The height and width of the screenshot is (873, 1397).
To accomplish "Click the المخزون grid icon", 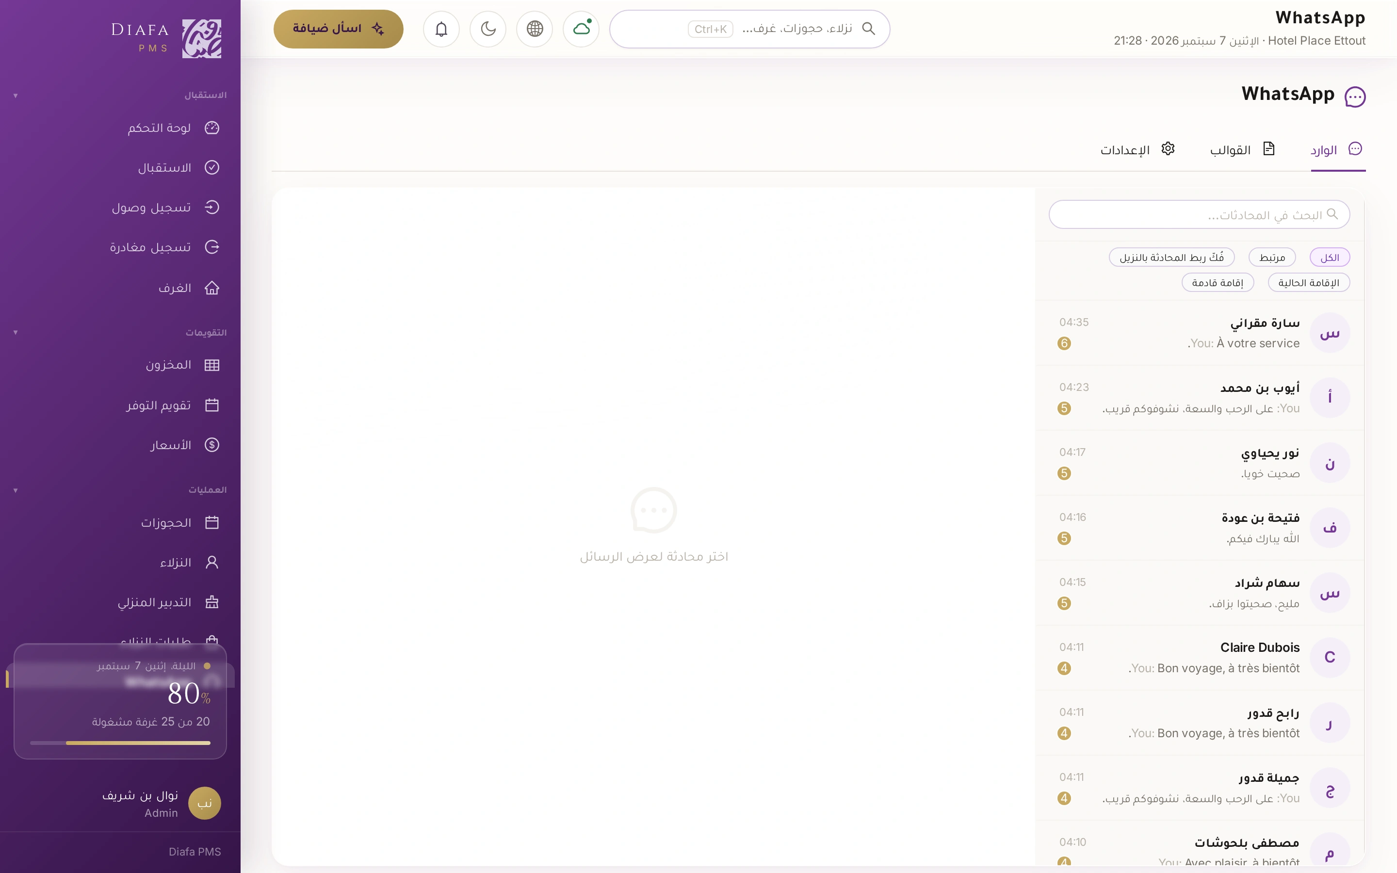I will pos(212,365).
